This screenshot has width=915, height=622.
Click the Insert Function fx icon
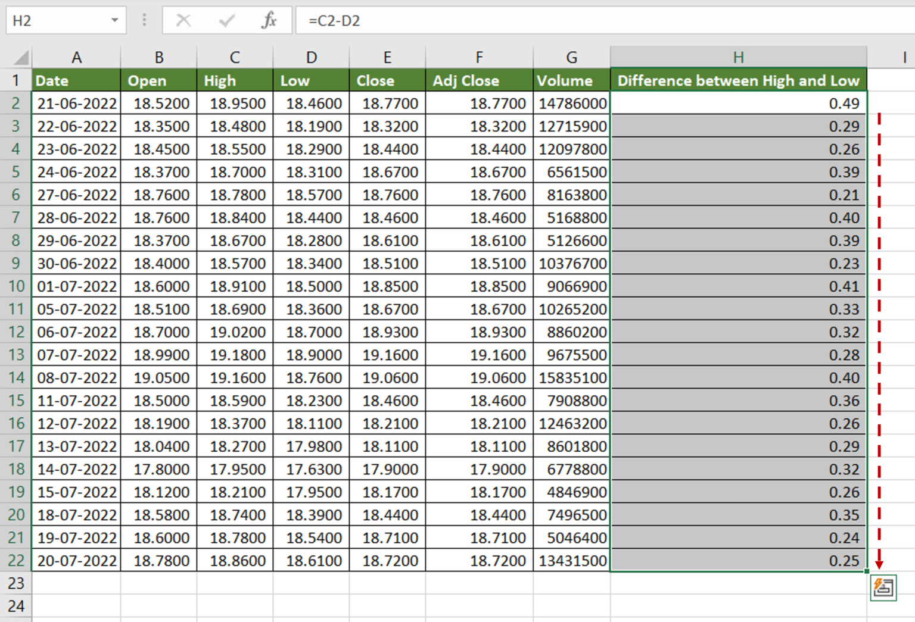pos(269,20)
